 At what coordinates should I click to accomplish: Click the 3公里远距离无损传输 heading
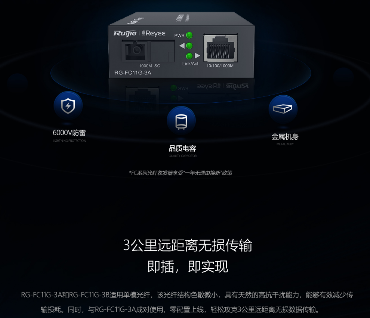coord(188,245)
